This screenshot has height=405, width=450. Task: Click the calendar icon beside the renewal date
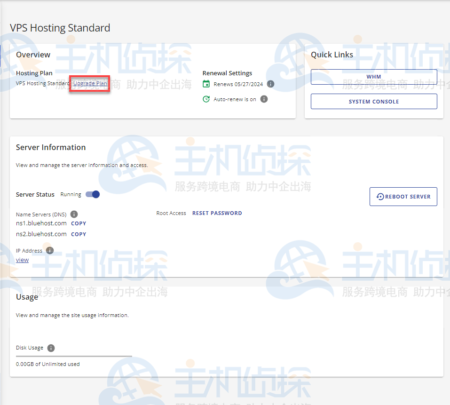click(206, 84)
